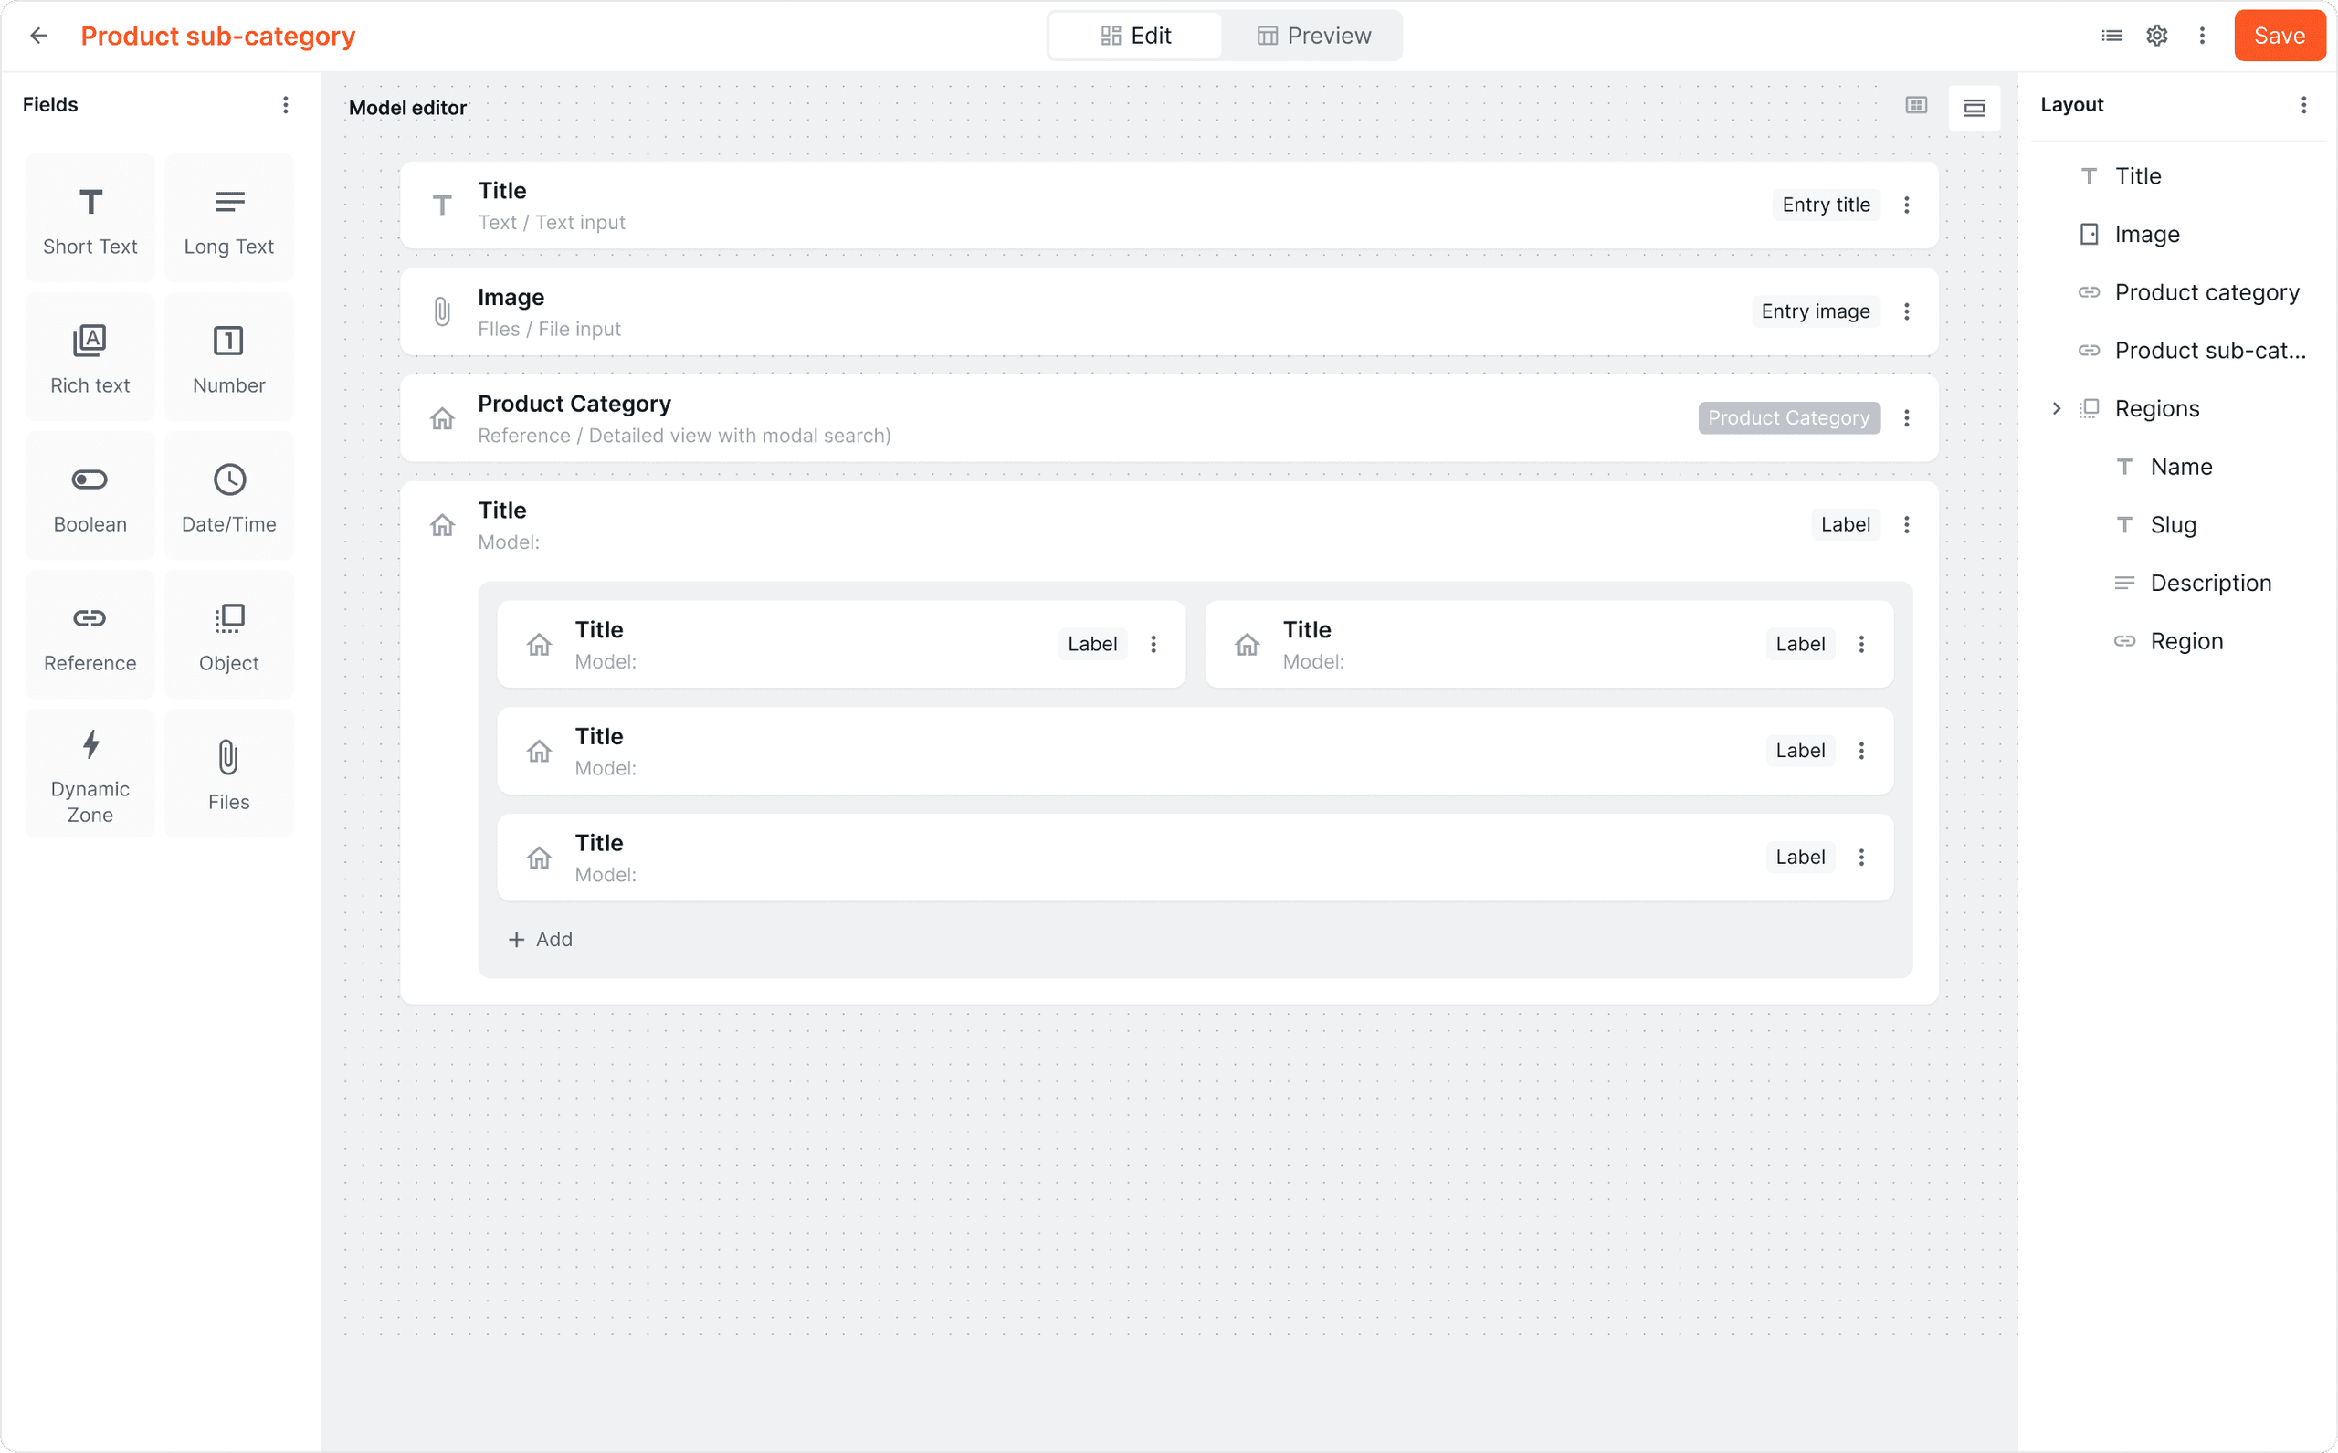The height and width of the screenshot is (1453, 2338).
Task: Select Title in the Layout tree
Action: 2137,176
